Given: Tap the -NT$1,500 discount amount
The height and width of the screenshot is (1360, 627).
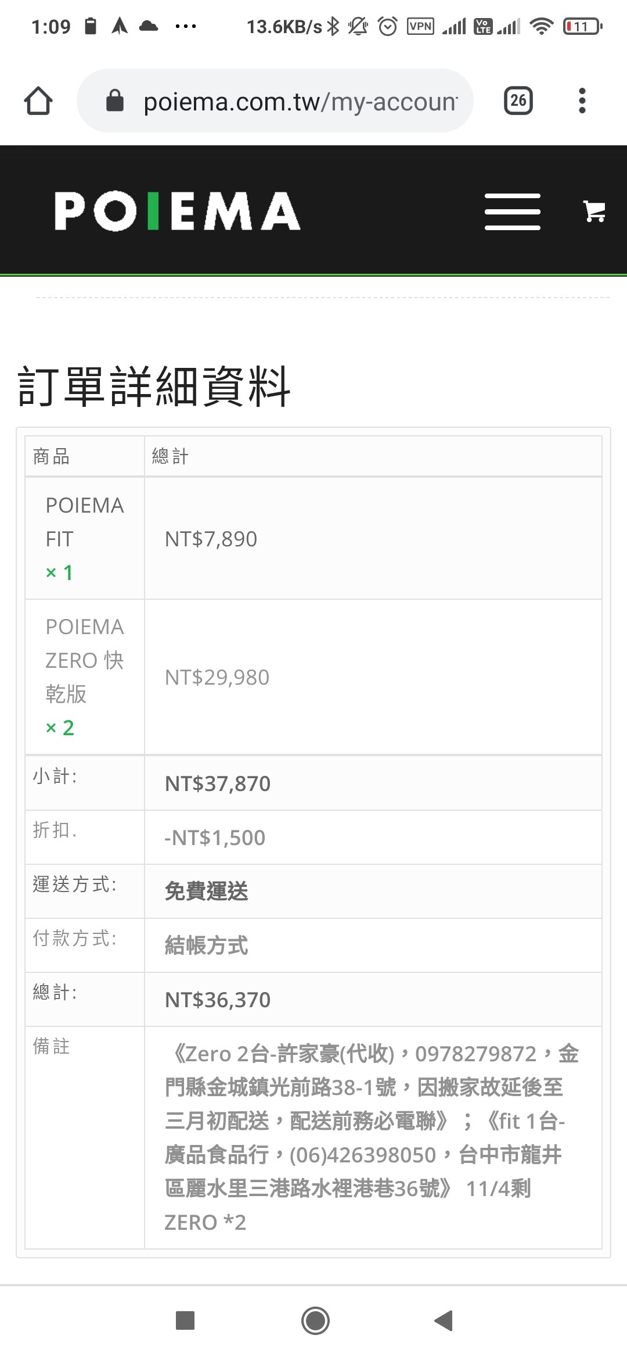Looking at the screenshot, I should 215,838.
